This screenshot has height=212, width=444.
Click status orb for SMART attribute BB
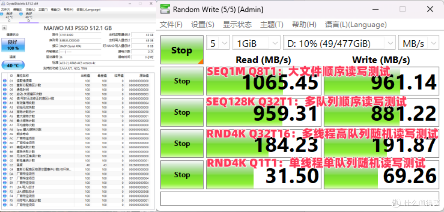4,156
